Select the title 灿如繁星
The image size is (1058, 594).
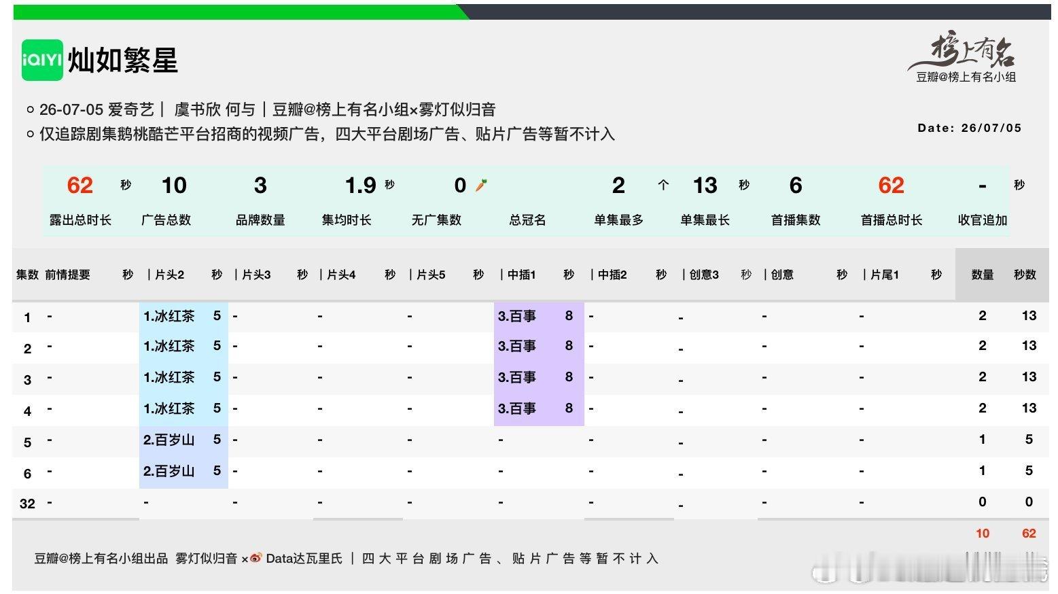(123, 60)
